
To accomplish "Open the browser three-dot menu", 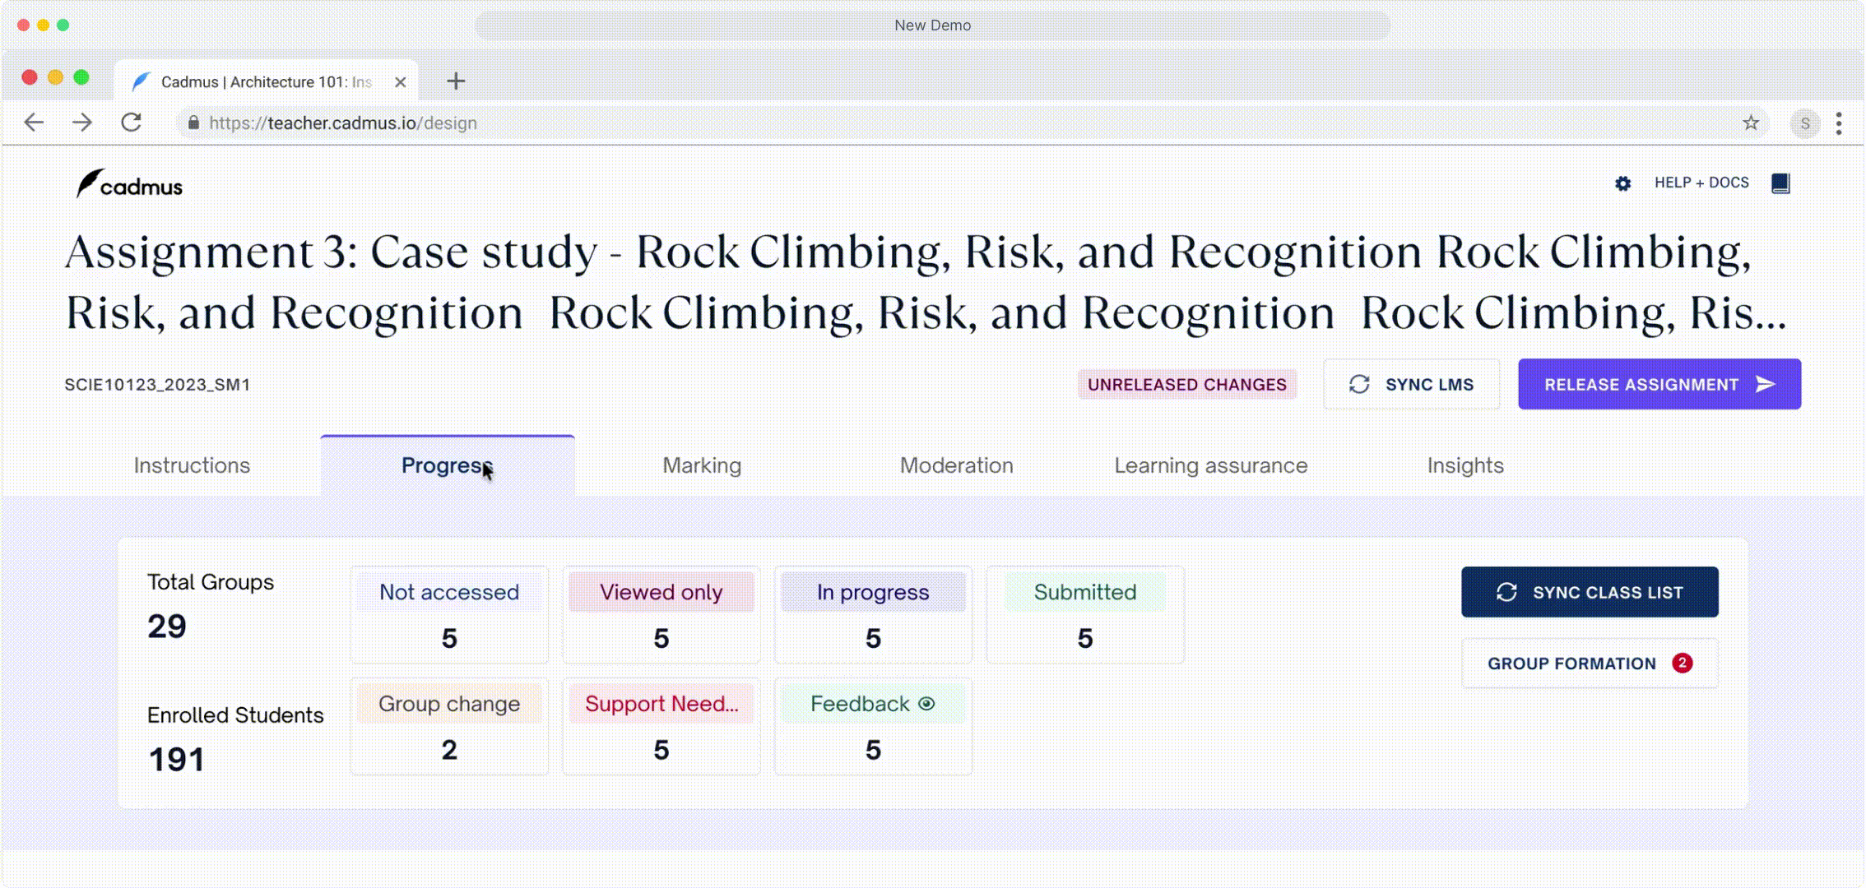I will coord(1839,123).
